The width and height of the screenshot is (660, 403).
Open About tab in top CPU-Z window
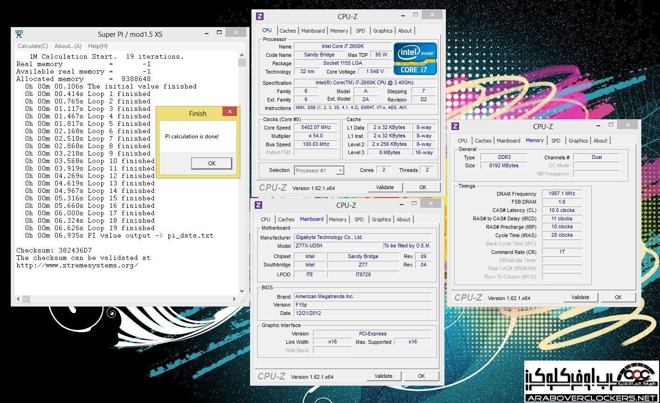point(405,31)
